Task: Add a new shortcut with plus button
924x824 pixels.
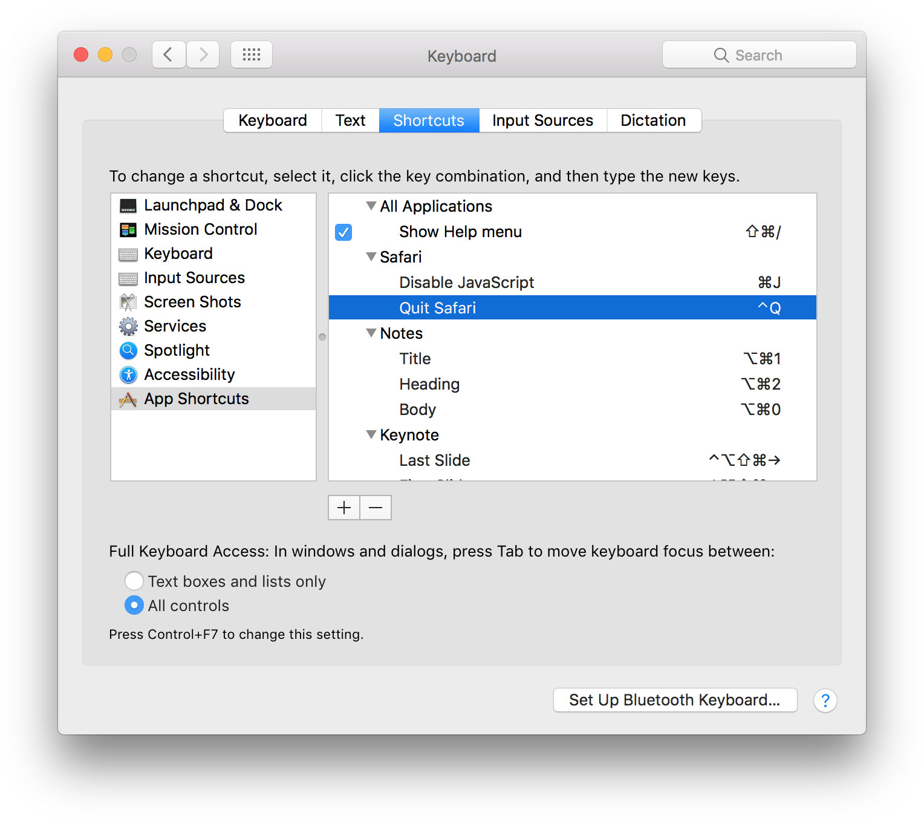Action: (344, 508)
